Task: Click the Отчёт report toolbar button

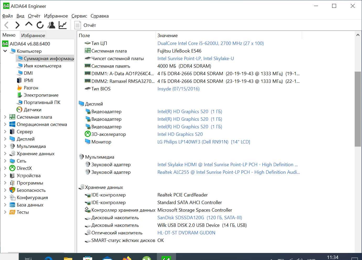Action: [85, 25]
